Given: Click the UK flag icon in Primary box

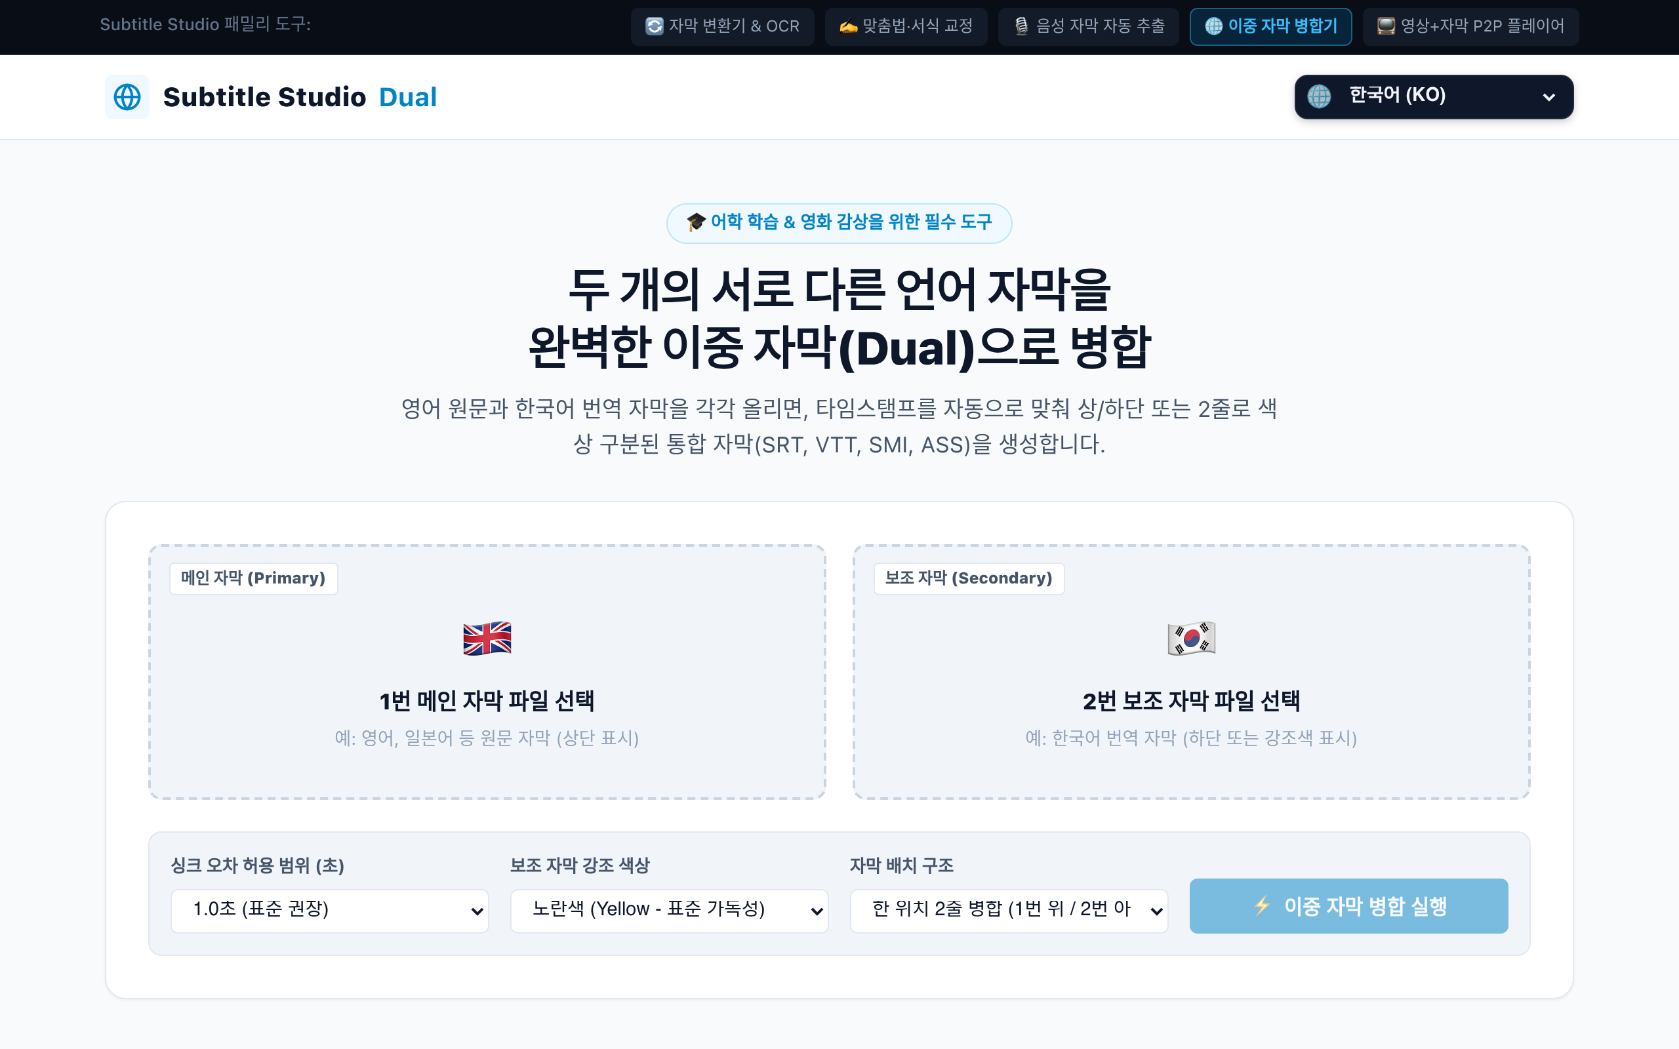Looking at the screenshot, I should coord(487,639).
